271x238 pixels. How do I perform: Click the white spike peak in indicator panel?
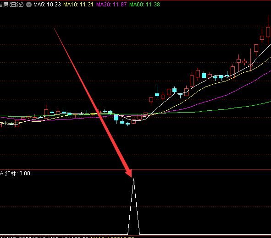pyautogui.click(x=133, y=179)
